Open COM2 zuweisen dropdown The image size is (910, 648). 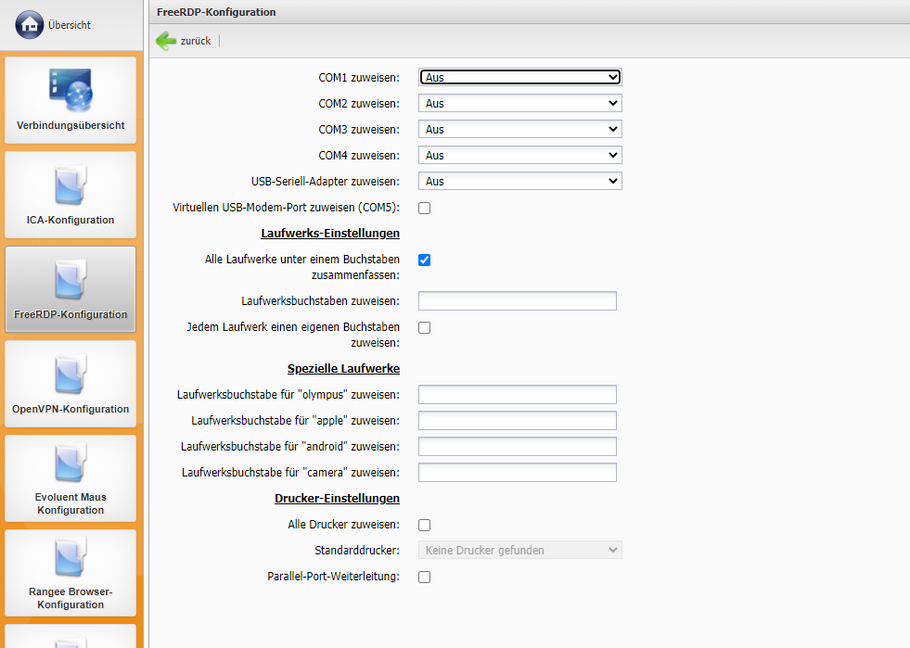click(x=520, y=103)
